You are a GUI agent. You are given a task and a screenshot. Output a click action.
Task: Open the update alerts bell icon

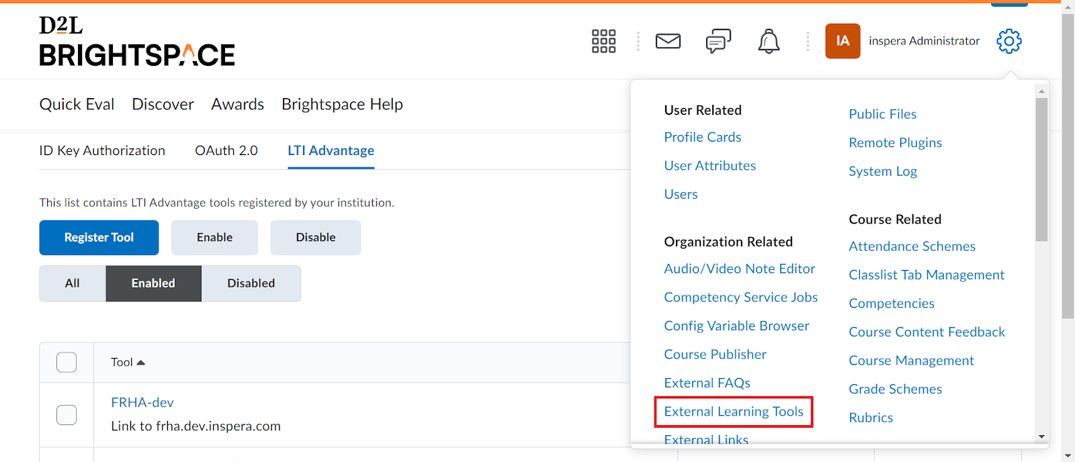769,41
